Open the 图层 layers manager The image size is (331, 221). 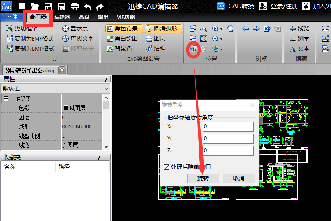(156, 38)
